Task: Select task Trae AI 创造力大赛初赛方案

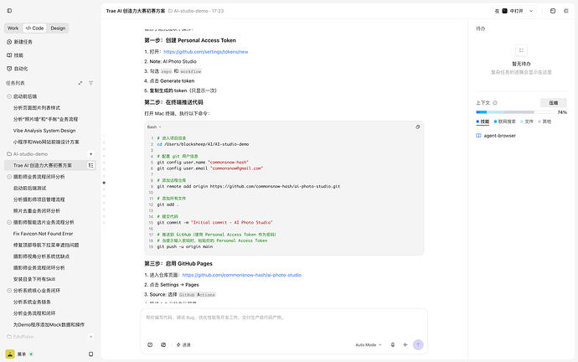Action: tap(43, 166)
